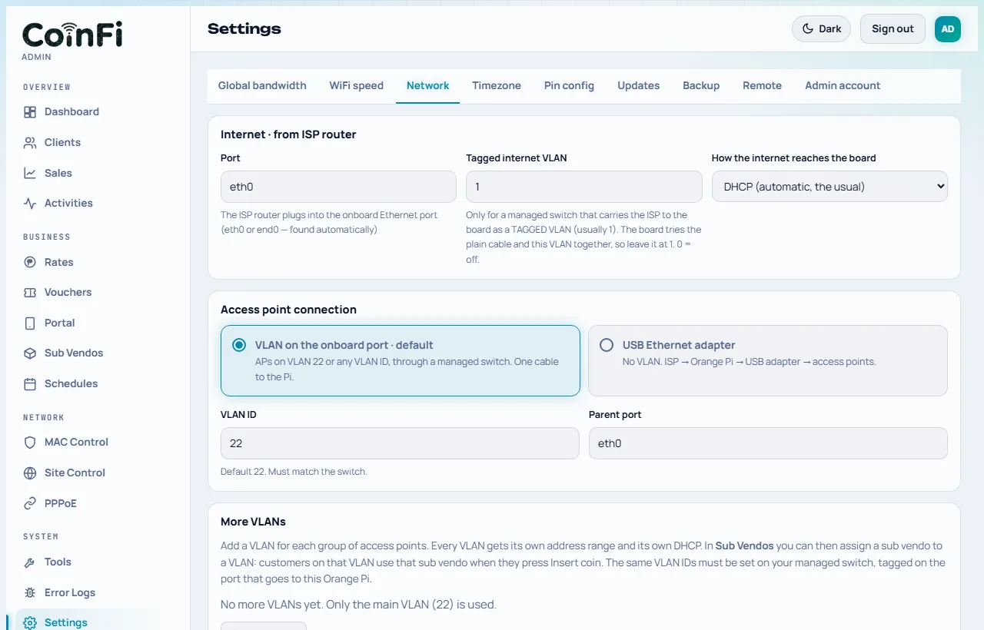
Task: Click the AD avatar button
Action: point(948,28)
